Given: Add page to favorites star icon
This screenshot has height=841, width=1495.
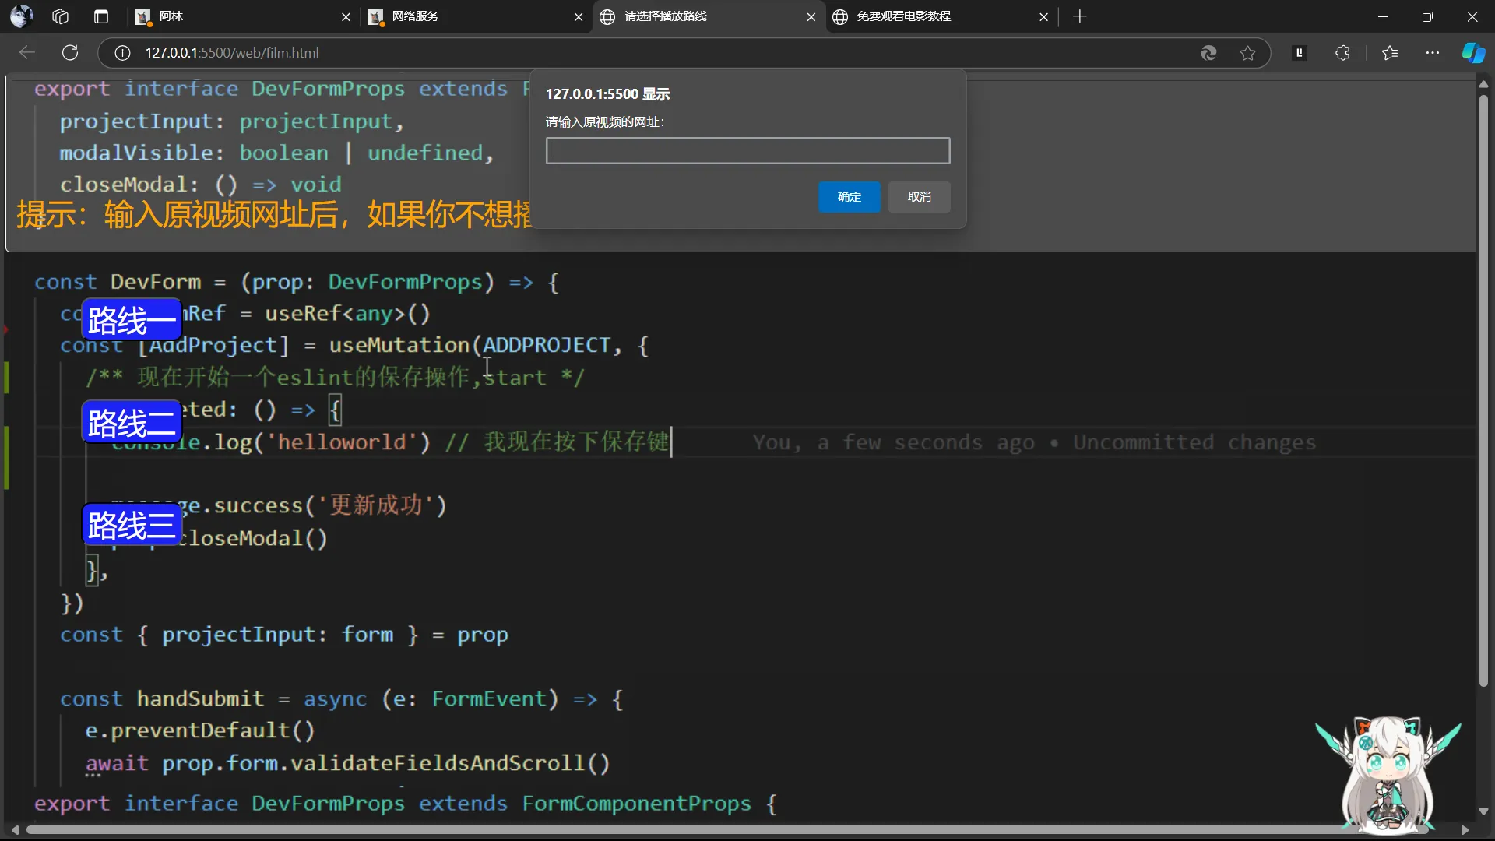Looking at the screenshot, I should tap(1247, 53).
